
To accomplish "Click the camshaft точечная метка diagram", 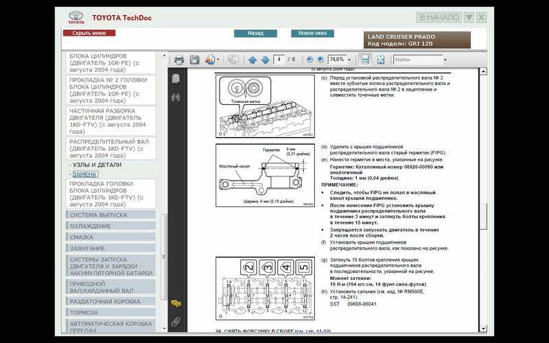I will click(x=265, y=106).
